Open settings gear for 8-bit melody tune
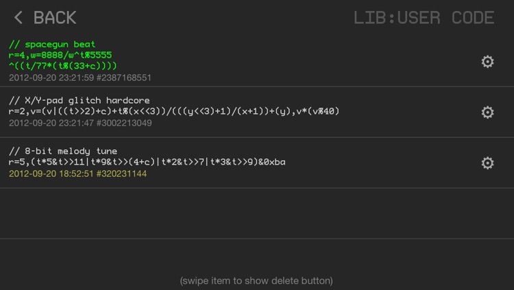 click(487, 162)
